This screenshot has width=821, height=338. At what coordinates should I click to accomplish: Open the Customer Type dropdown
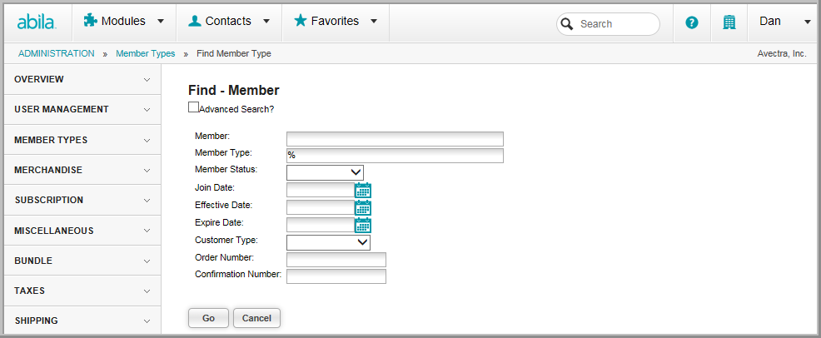point(328,243)
